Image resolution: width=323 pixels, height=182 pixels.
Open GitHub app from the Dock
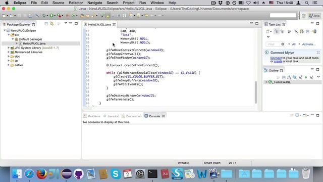point(79,173)
